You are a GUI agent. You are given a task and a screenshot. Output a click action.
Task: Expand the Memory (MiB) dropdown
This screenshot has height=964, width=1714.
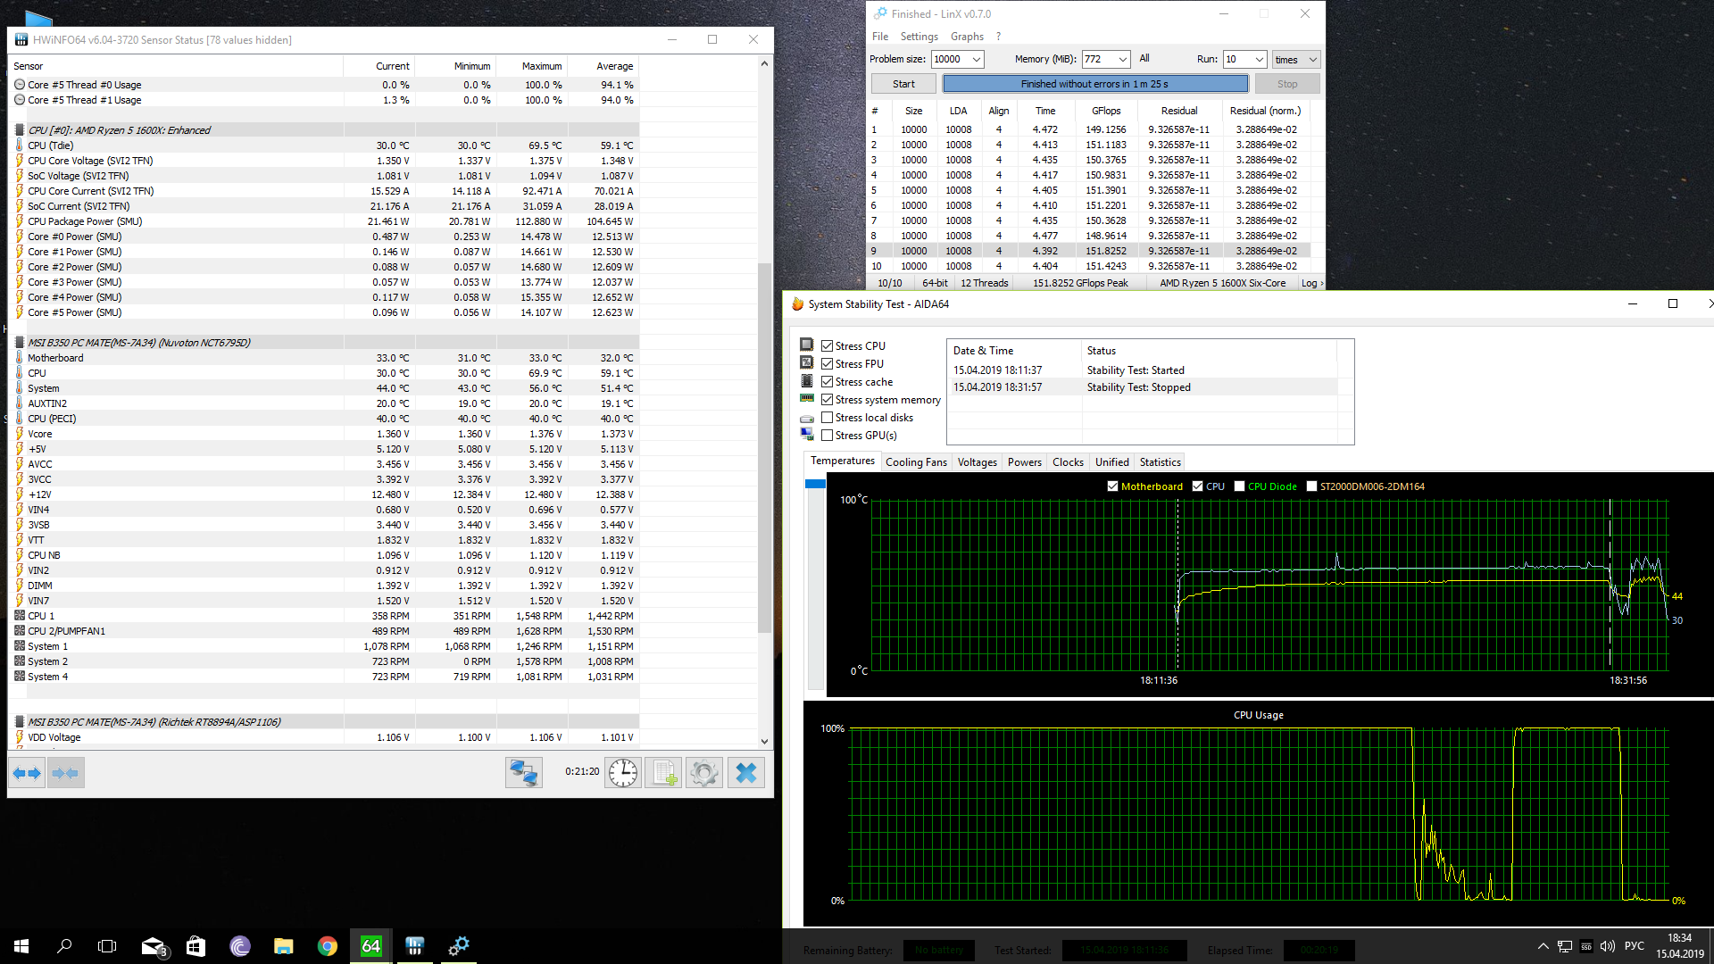pyautogui.click(x=1122, y=60)
